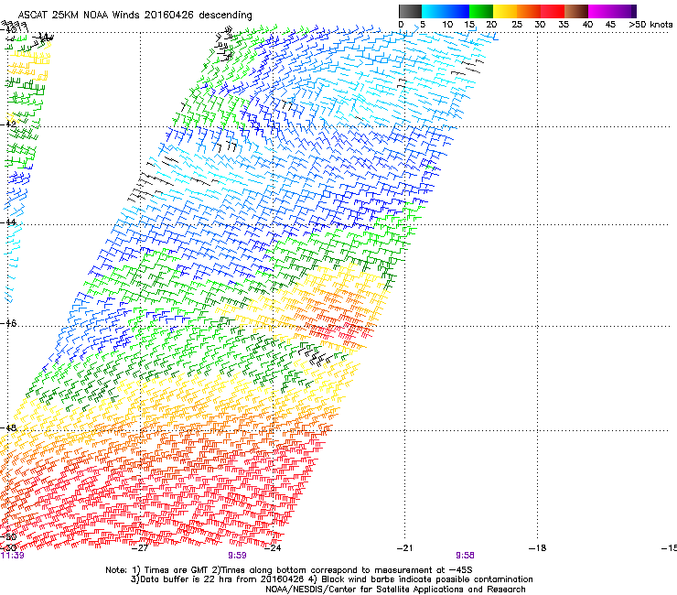The height and width of the screenshot is (595, 677).
Task: Click the '-18' longitude axis label
Action: tap(538, 548)
